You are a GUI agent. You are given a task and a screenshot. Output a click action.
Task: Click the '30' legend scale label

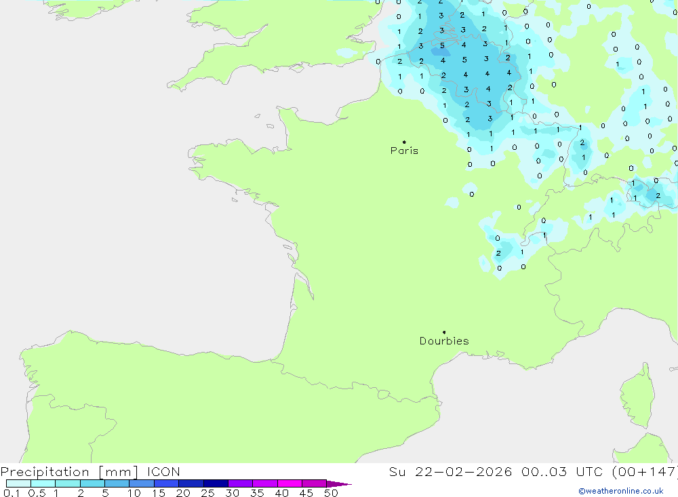coord(232,493)
